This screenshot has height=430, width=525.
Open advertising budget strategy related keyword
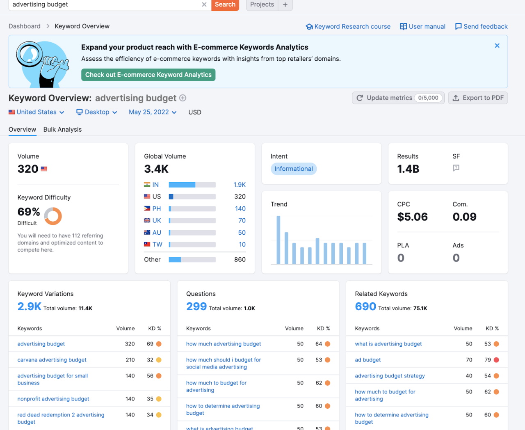390,376
